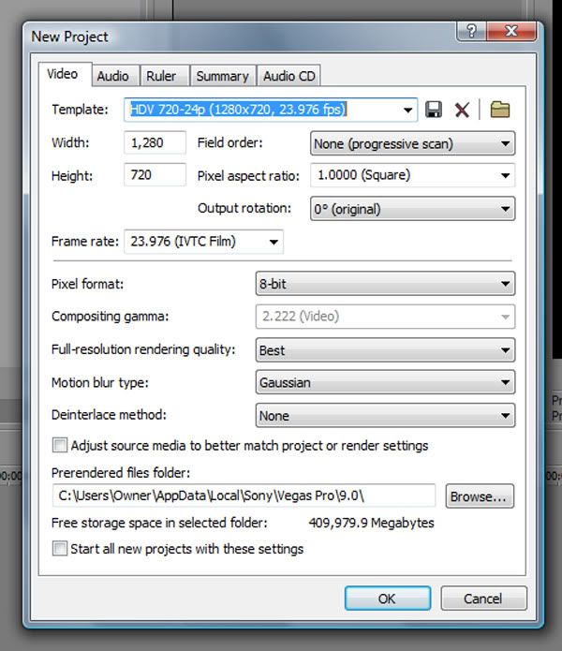This screenshot has height=651, width=562.
Task: Click the Height input field
Action: click(x=155, y=175)
